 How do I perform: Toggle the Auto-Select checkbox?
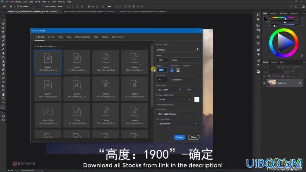point(18,6)
